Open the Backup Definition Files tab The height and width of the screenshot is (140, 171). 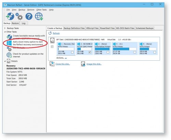(74, 28)
